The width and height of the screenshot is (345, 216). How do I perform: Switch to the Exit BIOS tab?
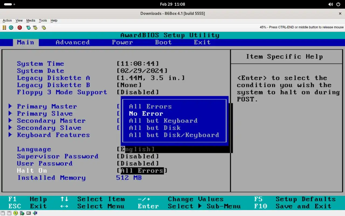pyautogui.click(x=202, y=42)
